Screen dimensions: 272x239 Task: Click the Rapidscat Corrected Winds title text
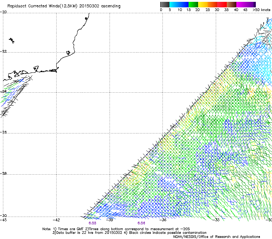click(64, 6)
